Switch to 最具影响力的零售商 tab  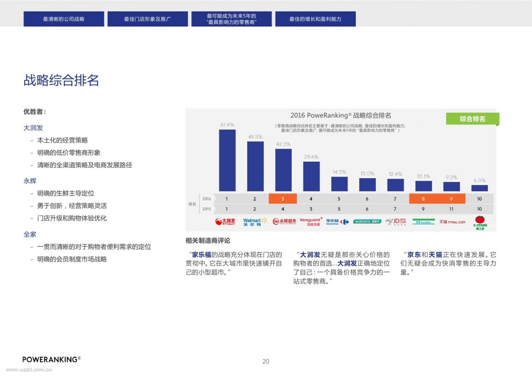coord(232,19)
